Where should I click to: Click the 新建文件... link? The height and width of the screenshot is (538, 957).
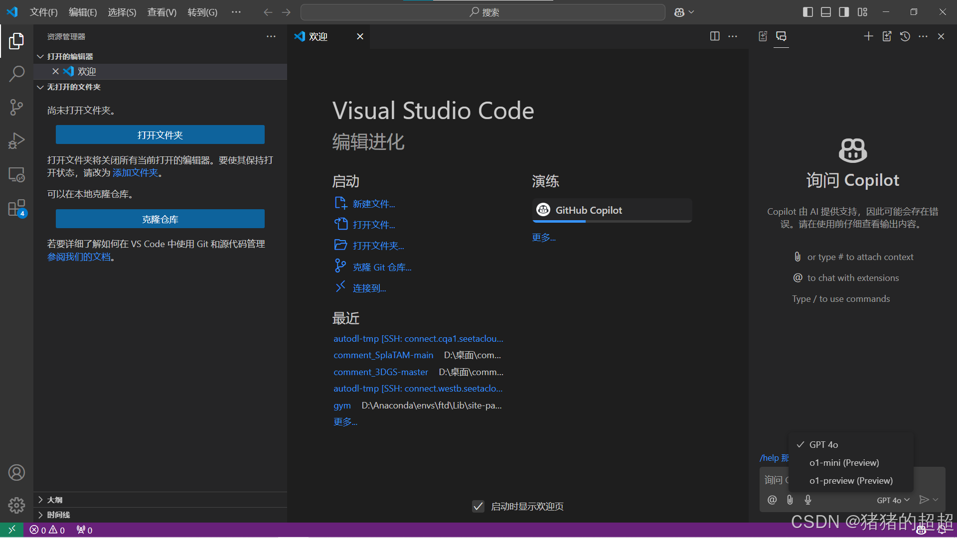pyautogui.click(x=374, y=204)
